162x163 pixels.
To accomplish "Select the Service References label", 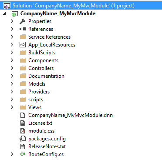I will pos(49,37).
